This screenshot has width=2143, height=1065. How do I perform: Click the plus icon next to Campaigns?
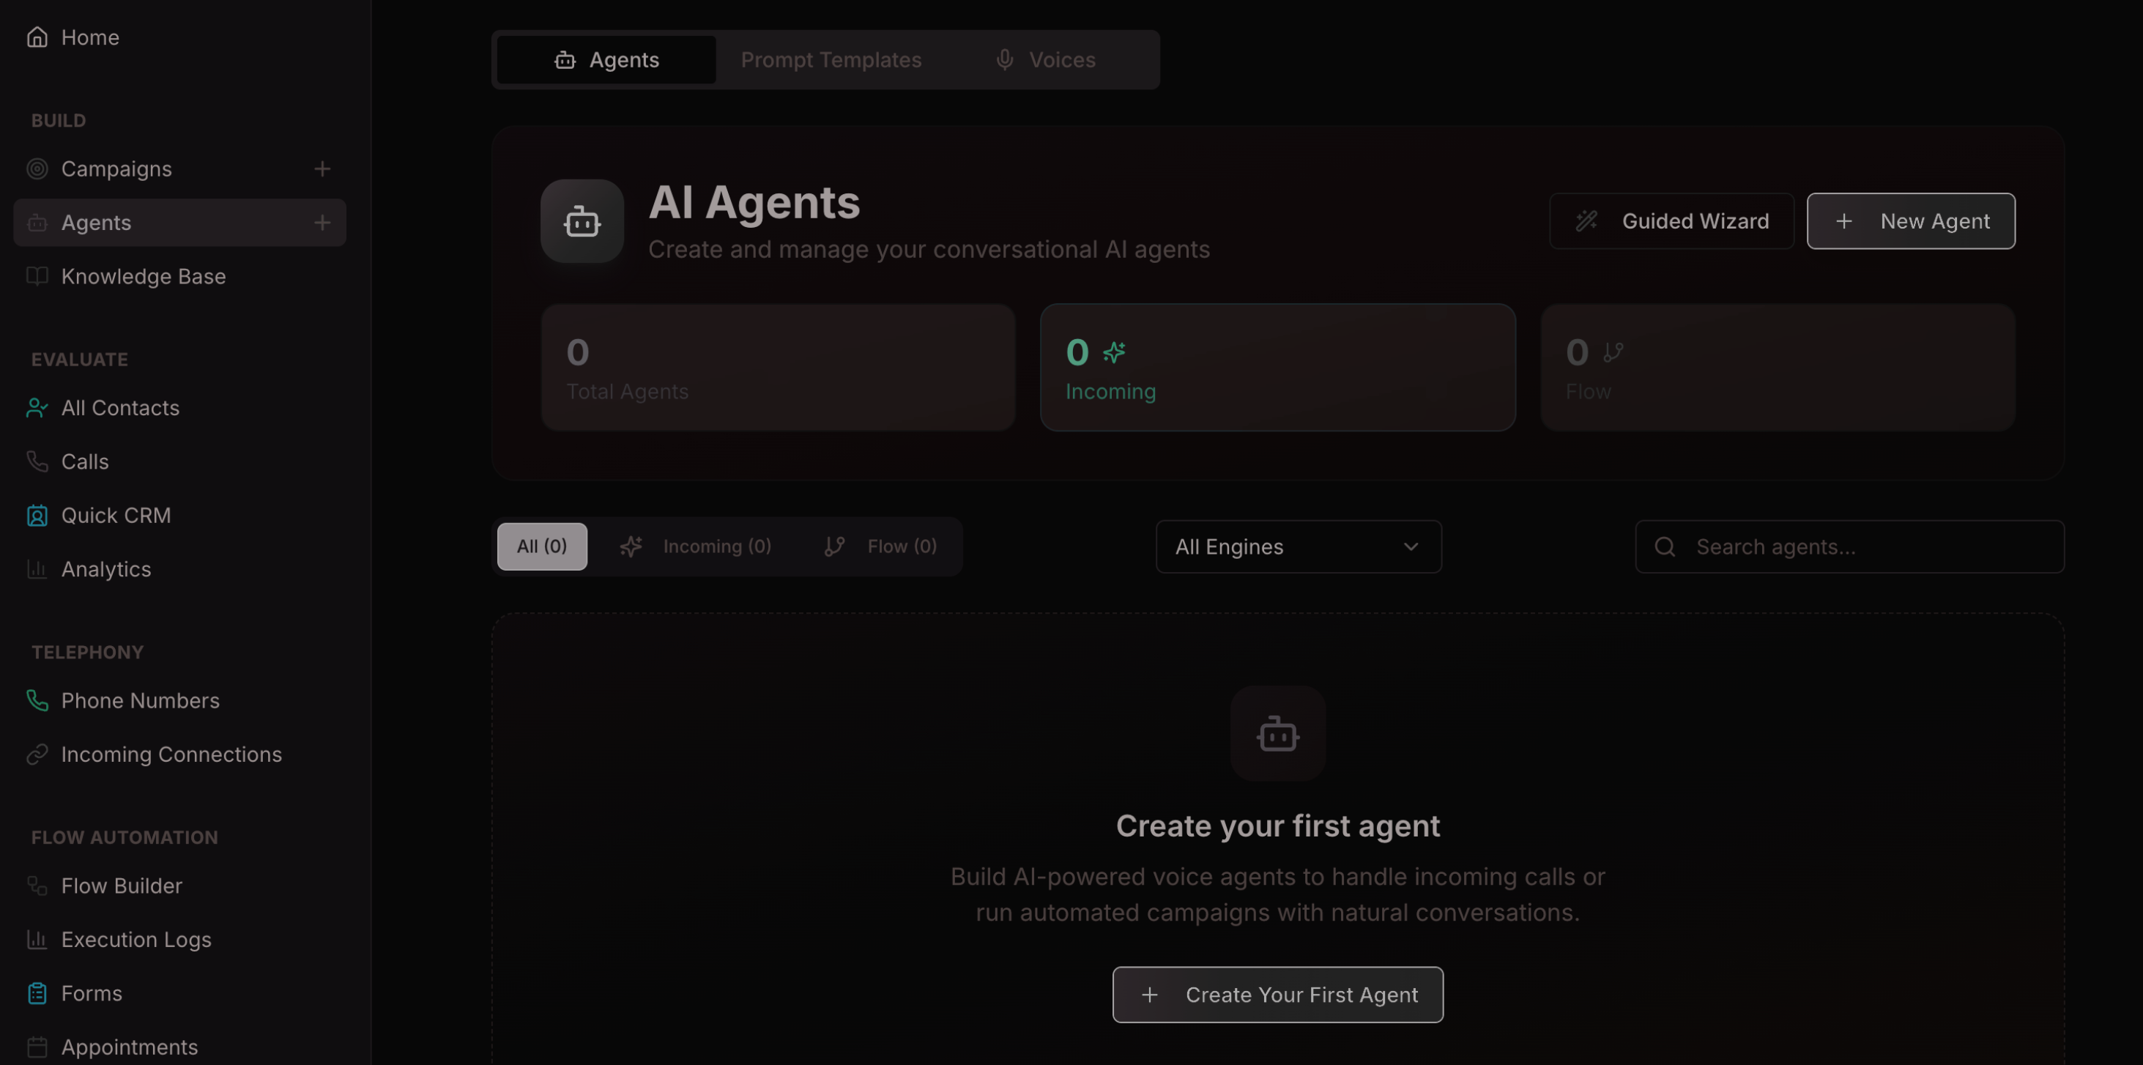[x=322, y=169]
